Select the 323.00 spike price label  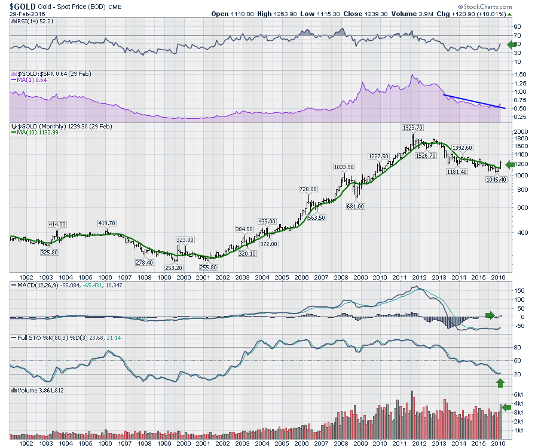(x=185, y=240)
